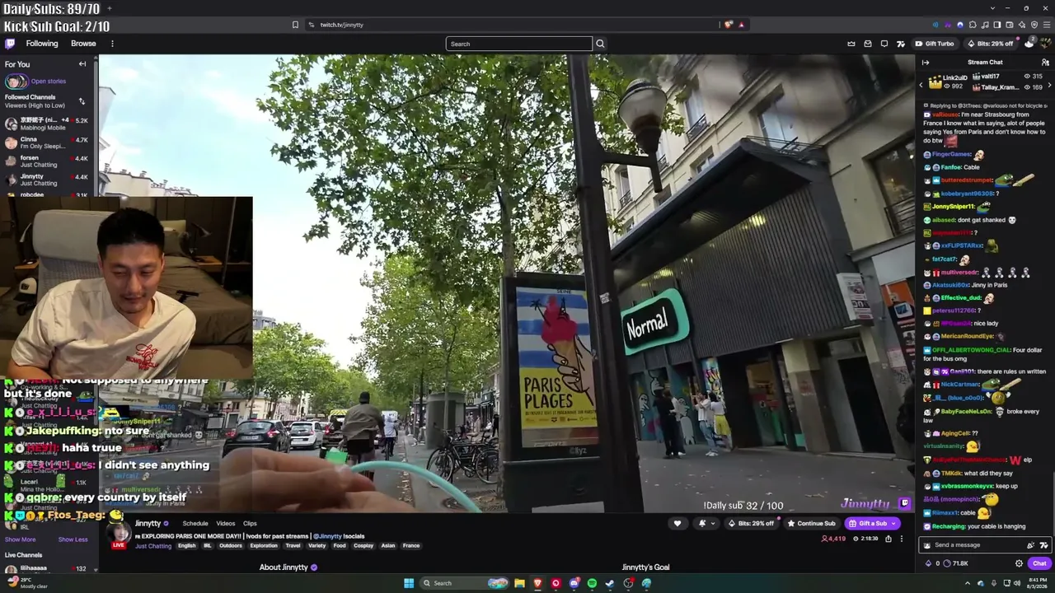The height and width of the screenshot is (593, 1055).
Task: Open Cinna channel in sidebar
Action: pyautogui.click(x=49, y=142)
